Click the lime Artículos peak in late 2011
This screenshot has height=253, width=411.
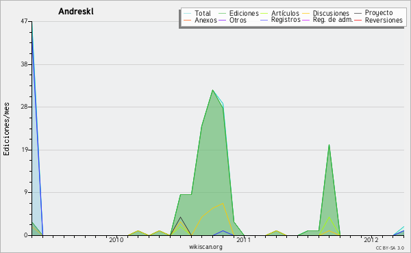click(329, 217)
